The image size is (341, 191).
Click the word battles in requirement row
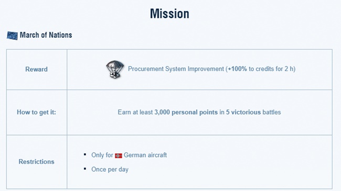(x=272, y=112)
